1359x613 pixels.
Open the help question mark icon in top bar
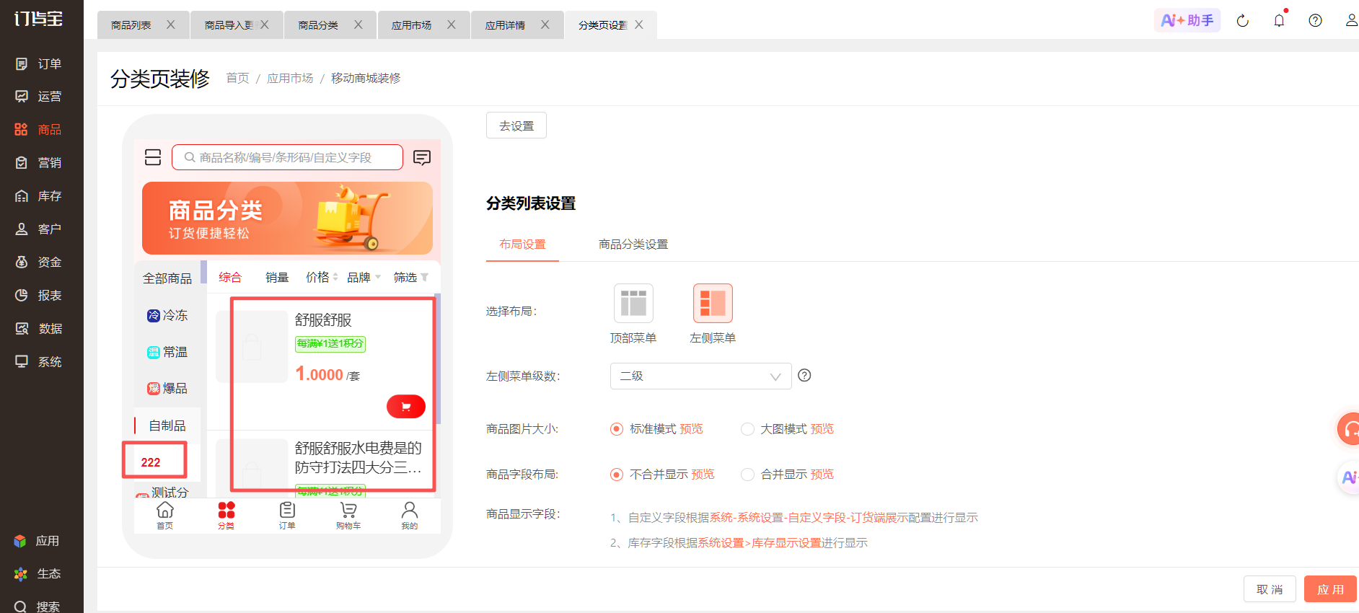[x=1315, y=21]
